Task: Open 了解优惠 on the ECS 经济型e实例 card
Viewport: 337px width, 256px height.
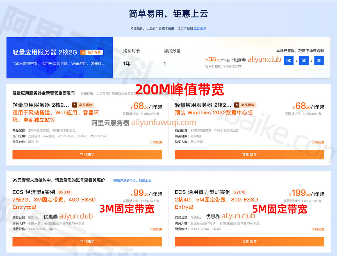Action: point(156,229)
